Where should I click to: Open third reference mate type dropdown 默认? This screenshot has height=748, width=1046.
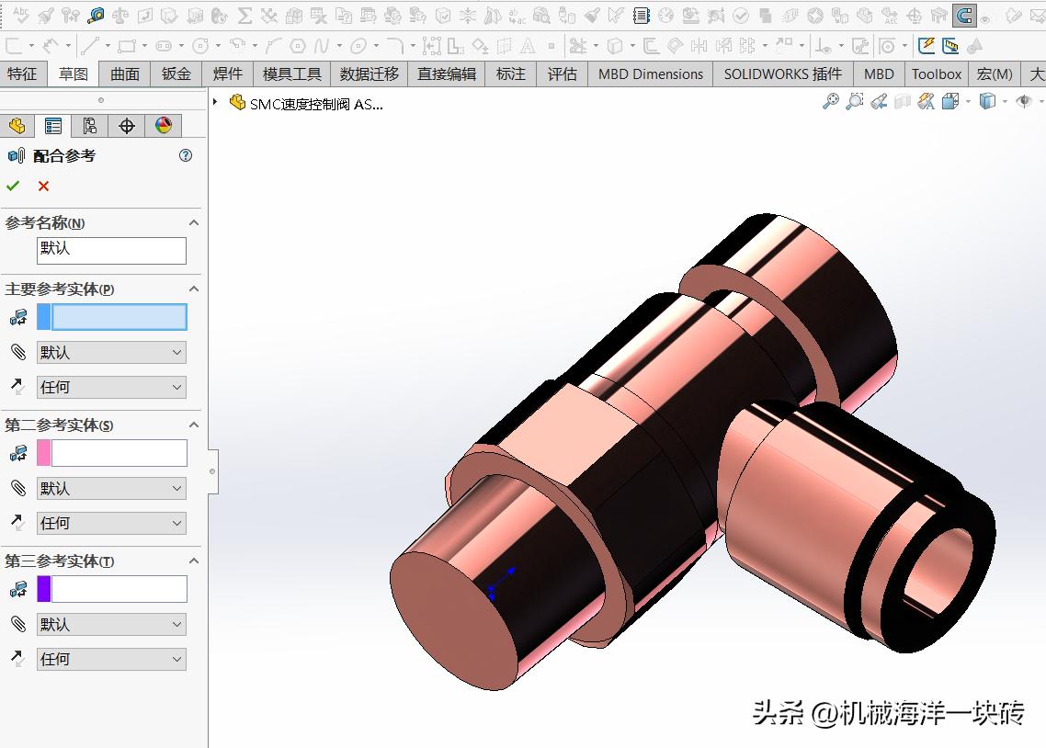point(111,625)
